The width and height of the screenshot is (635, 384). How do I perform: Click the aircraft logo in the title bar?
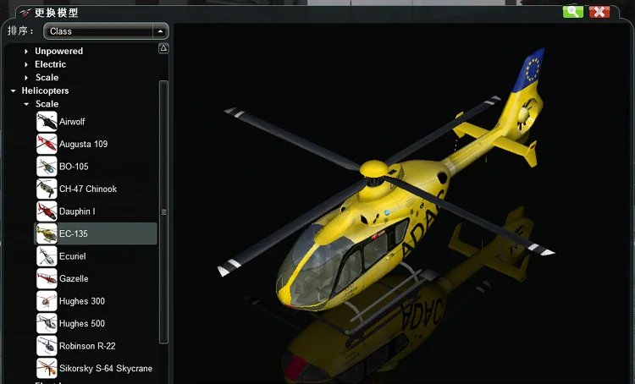25,13
